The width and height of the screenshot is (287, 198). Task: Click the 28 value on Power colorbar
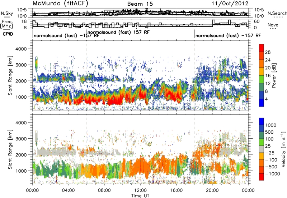coord(268,52)
